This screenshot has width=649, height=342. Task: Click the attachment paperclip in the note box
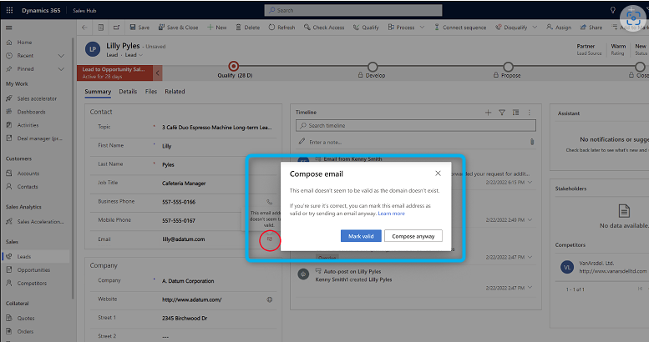click(531, 142)
